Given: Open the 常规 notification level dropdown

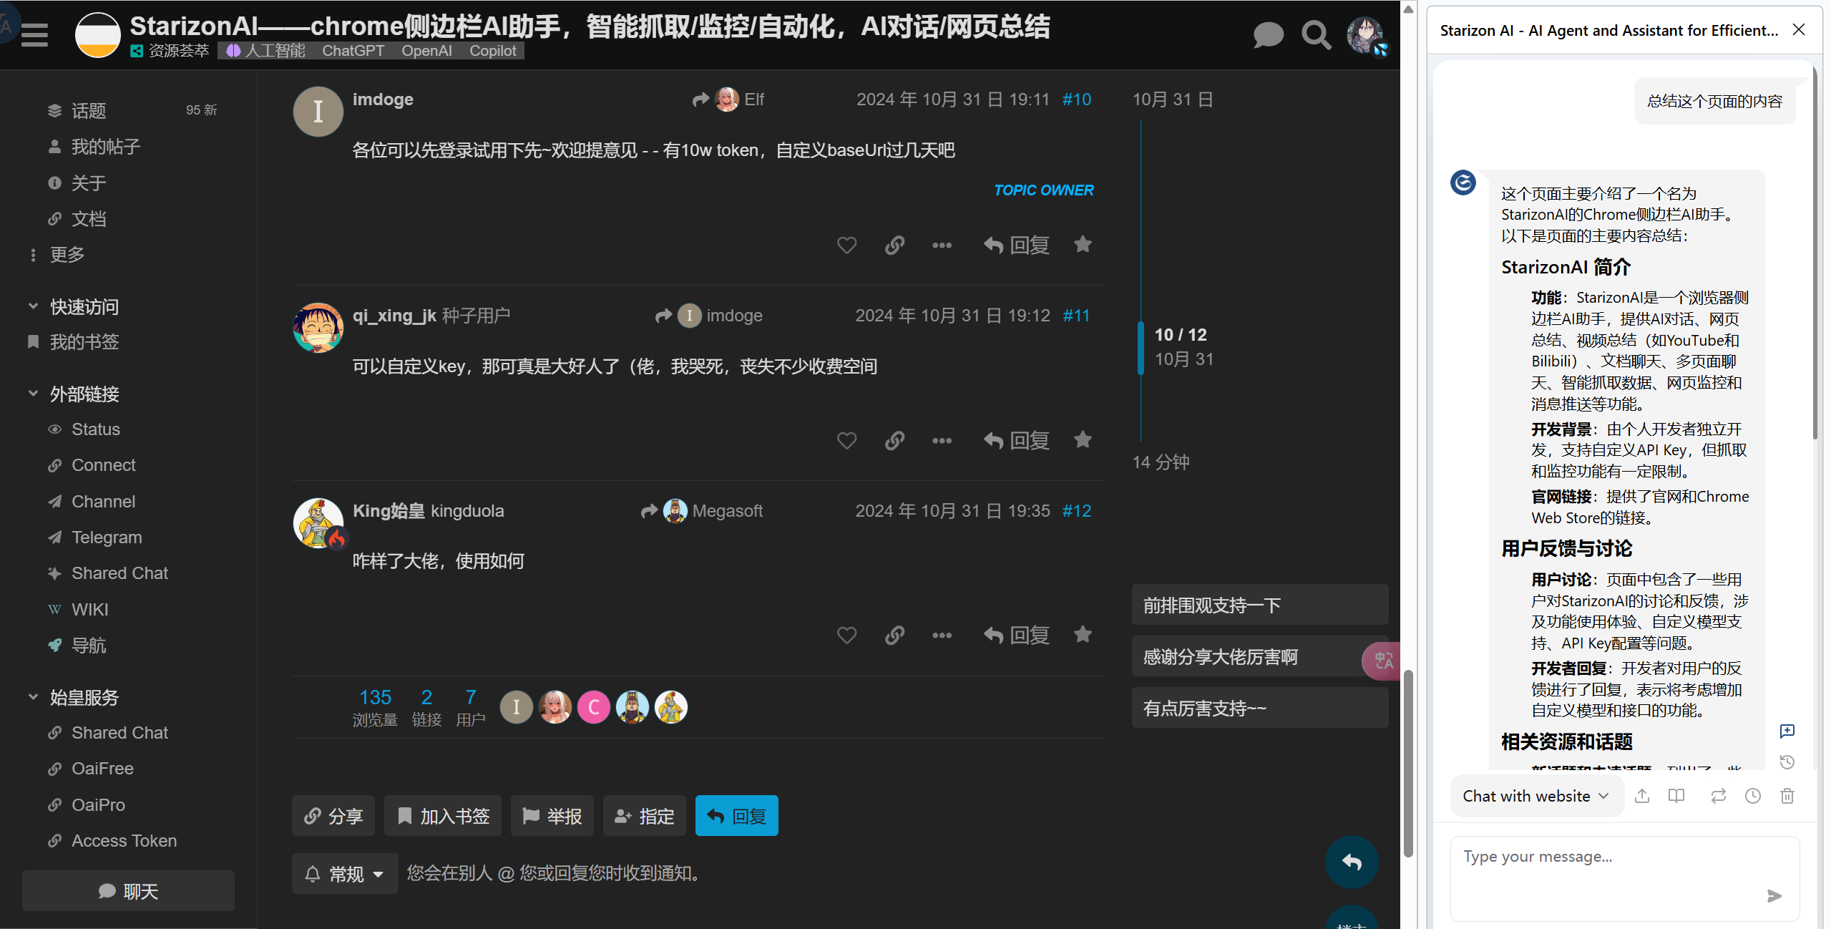Looking at the screenshot, I should click(x=345, y=873).
